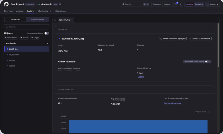
Task: Select the Explorer tab
Action: [x=31, y=11]
